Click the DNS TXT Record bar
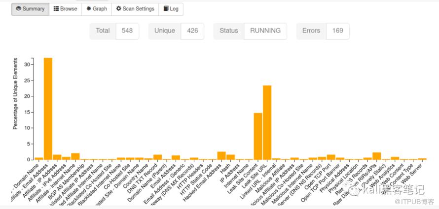The width and height of the screenshot is (439, 209). [x=157, y=157]
